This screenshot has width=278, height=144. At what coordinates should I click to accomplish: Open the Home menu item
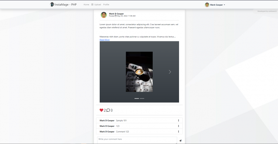click(86, 4)
